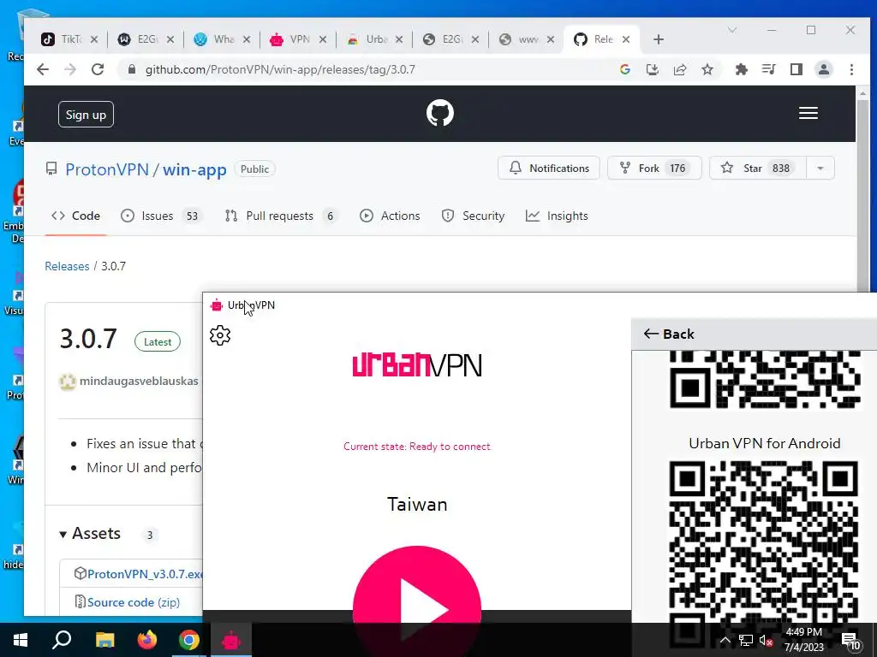The width and height of the screenshot is (877, 657).
Task: Collapse the Assets section triangle
Action: point(63,535)
